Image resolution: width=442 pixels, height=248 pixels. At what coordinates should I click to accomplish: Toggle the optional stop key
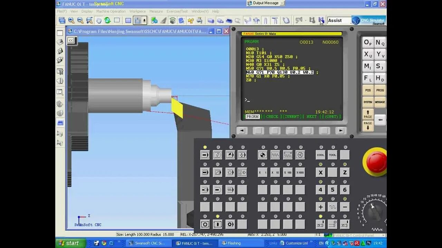tap(230, 172)
